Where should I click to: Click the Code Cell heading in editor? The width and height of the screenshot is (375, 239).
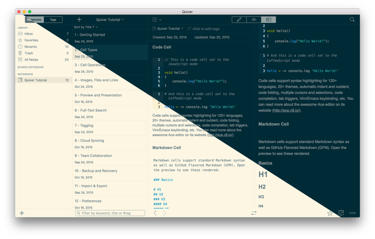161,47
